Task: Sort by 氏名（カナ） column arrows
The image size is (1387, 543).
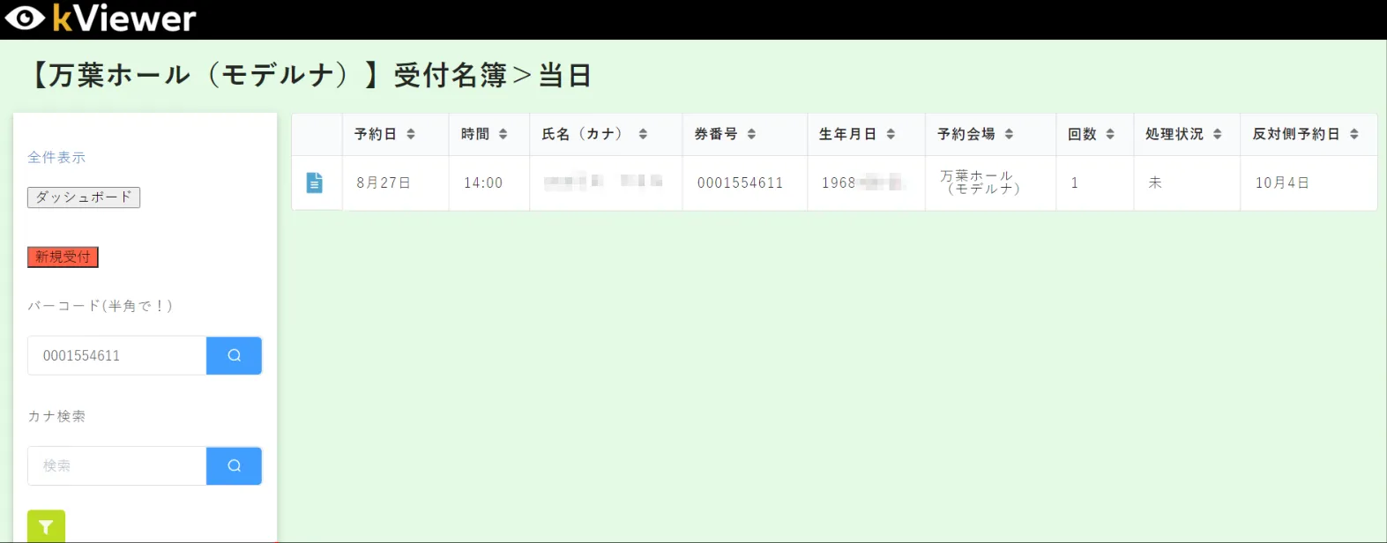Action: pos(643,134)
